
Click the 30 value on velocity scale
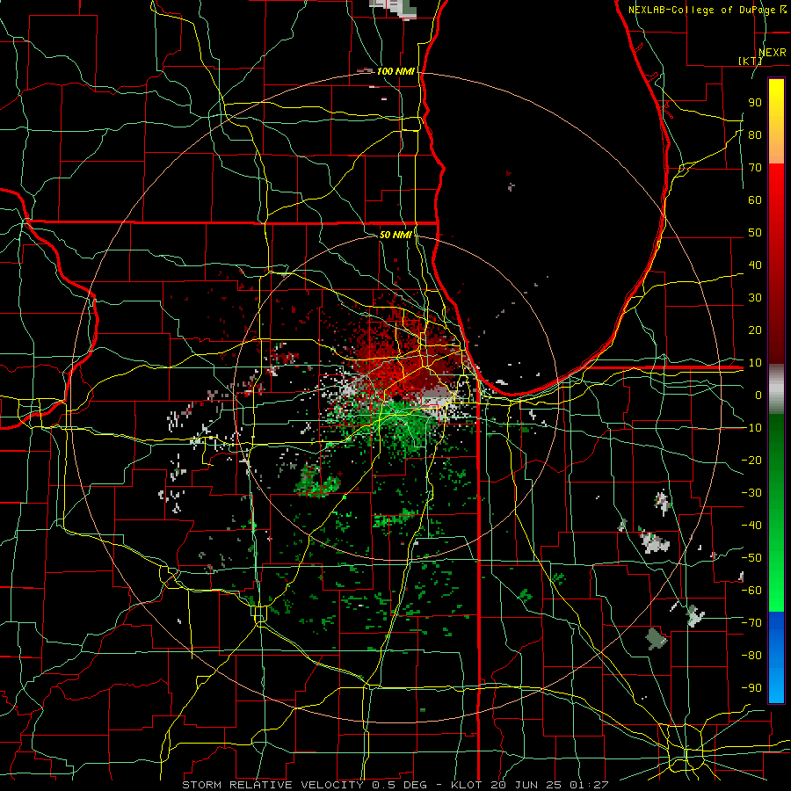755,298
